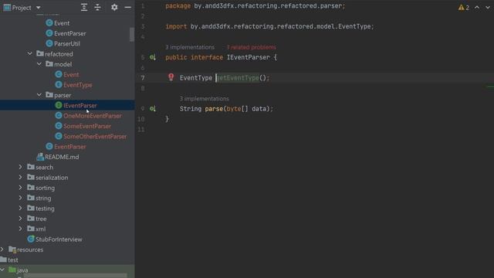
Task: Click the gutter implementations icon on line 5
Action: click(x=153, y=57)
